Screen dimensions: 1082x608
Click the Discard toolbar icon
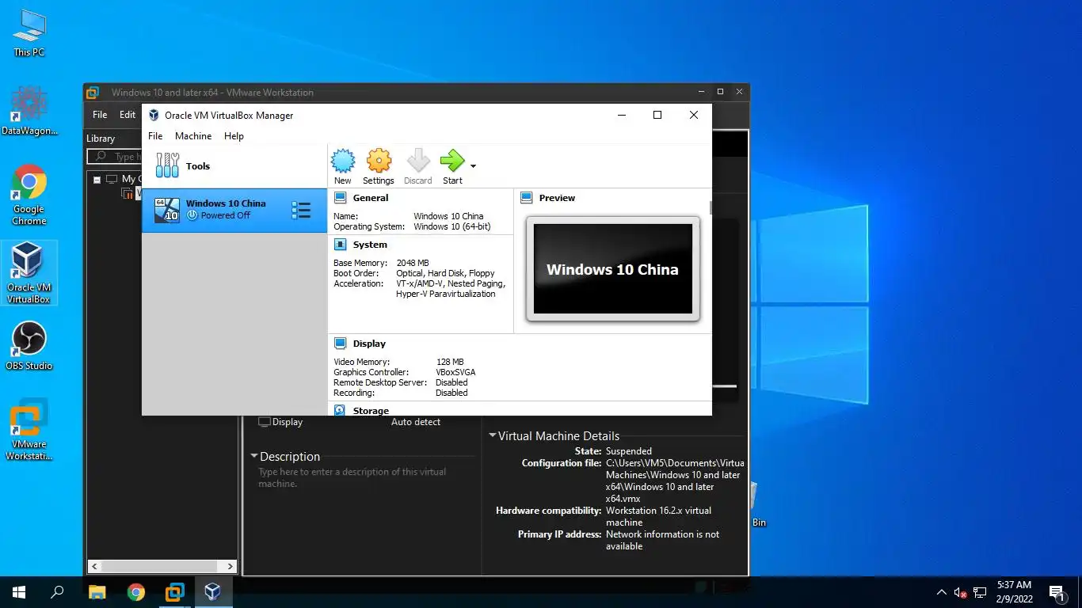click(418, 161)
